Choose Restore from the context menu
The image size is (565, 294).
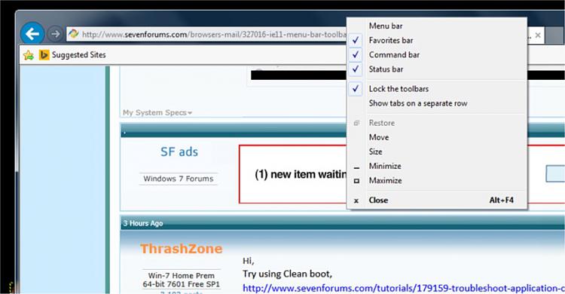437,123
